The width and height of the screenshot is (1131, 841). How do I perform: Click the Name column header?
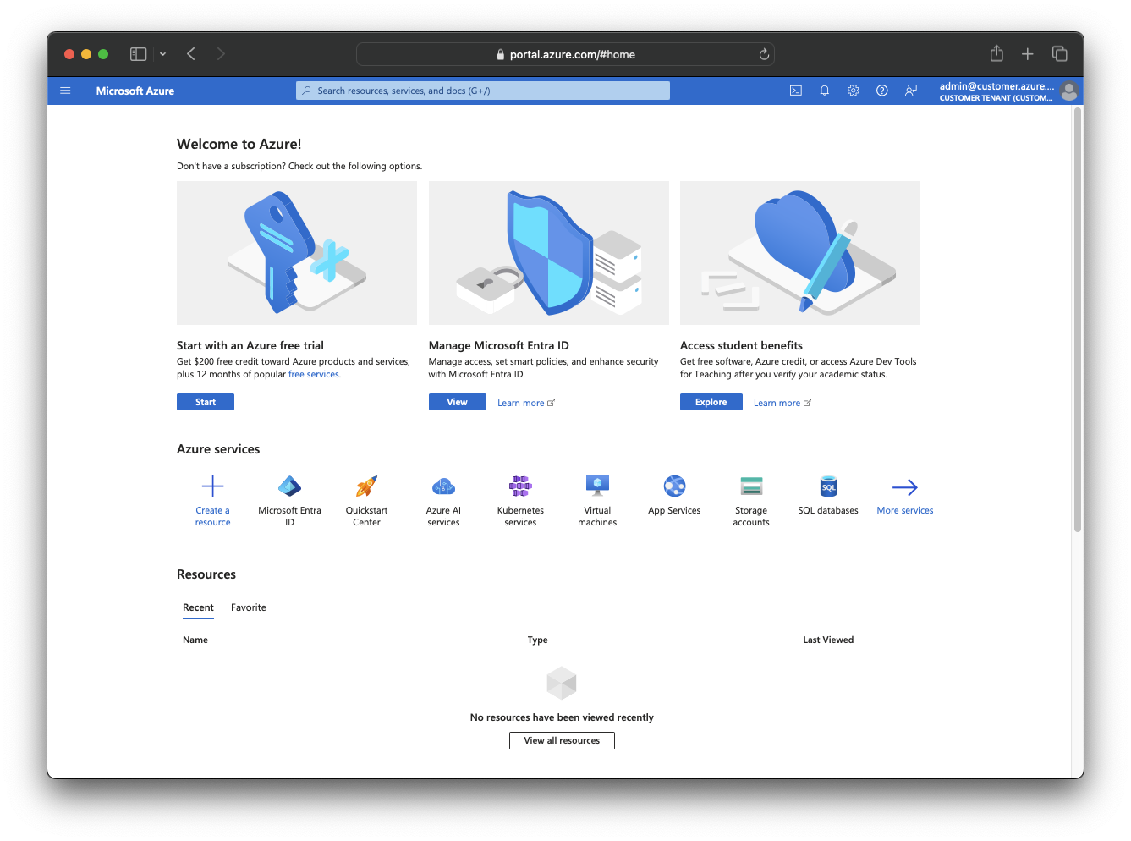click(x=195, y=640)
